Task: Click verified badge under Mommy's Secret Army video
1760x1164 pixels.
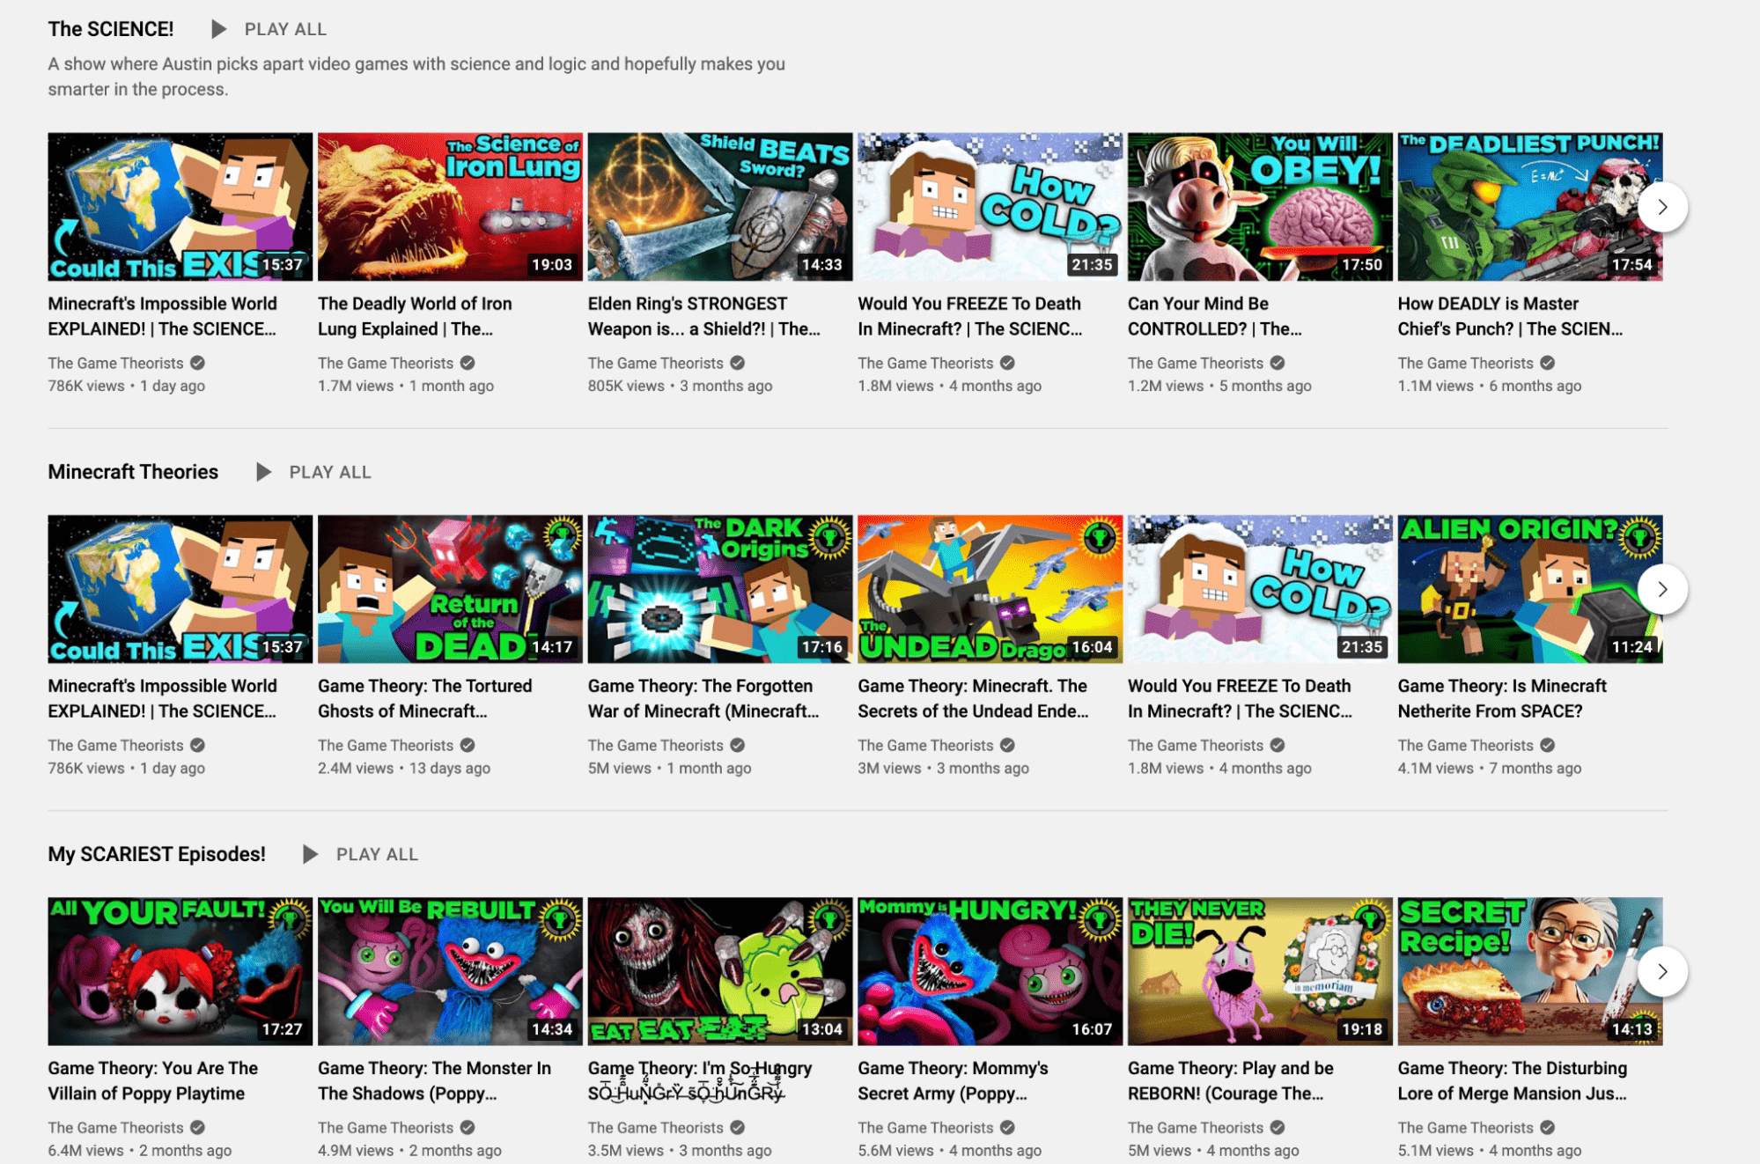Action: pos(1007,1127)
